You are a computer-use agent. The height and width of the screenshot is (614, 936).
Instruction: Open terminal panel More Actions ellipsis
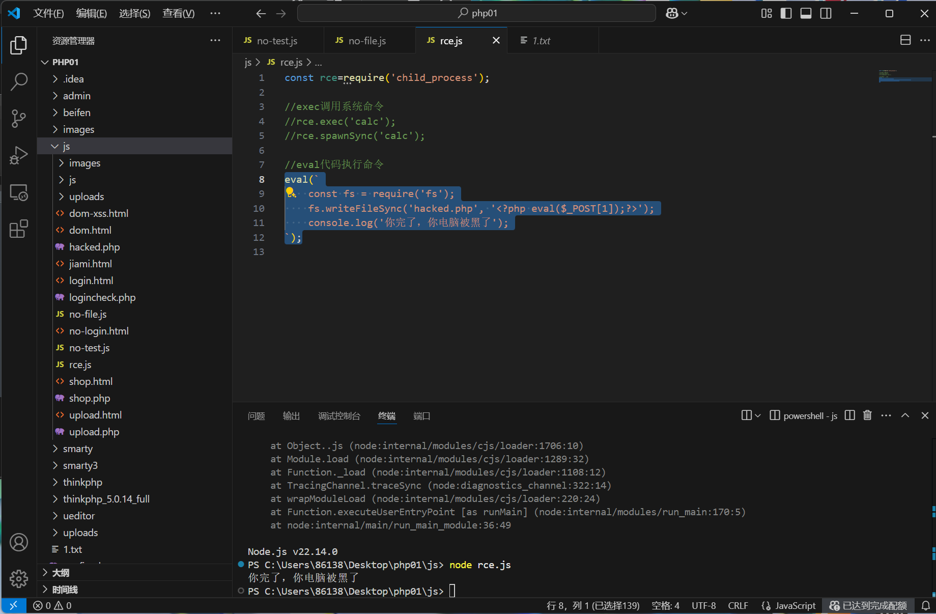click(886, 415)
